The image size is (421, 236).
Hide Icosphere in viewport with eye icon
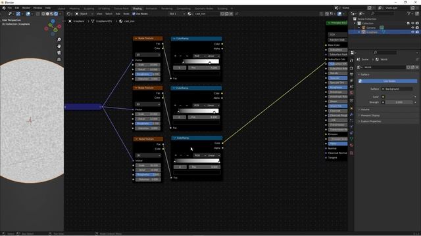tap(412, 32)
